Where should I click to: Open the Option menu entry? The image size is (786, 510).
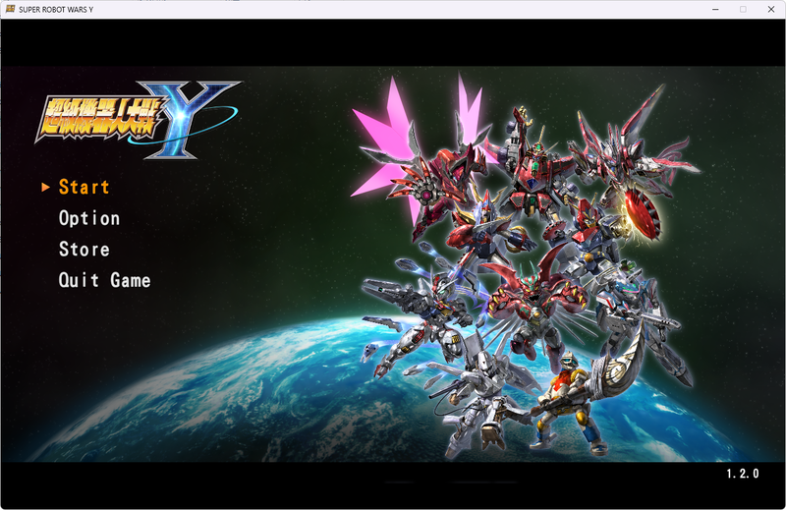[x=89, y=218]
